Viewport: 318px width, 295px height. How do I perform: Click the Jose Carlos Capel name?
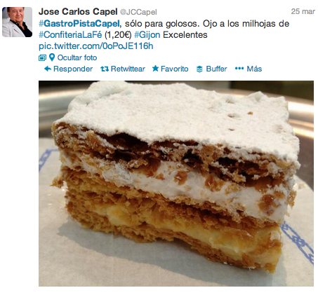[x=78, y=11]
